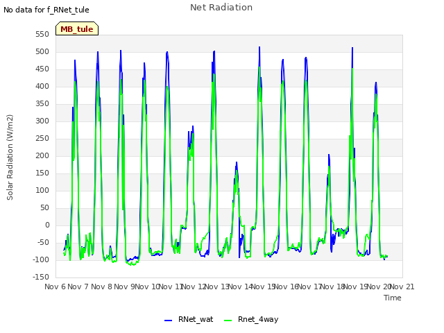
Task: Click the blue RNet_wat legend swatch
Action: point(168,321)
